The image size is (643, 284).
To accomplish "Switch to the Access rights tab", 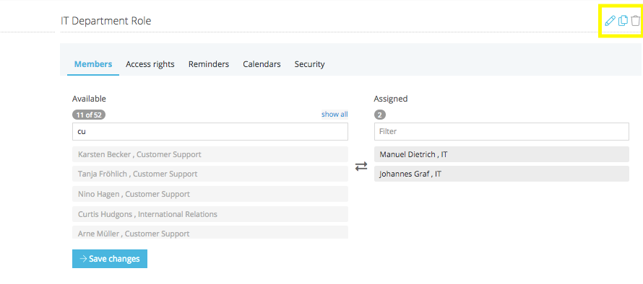I will click(x=150, y=64).
